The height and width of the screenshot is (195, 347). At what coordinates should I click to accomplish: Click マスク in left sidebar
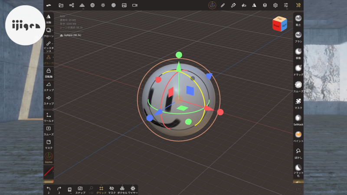[x=49, y=144]
